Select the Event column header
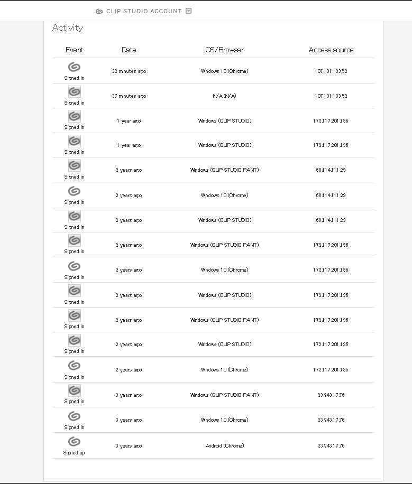412x484 pixels. coord(74,50)
